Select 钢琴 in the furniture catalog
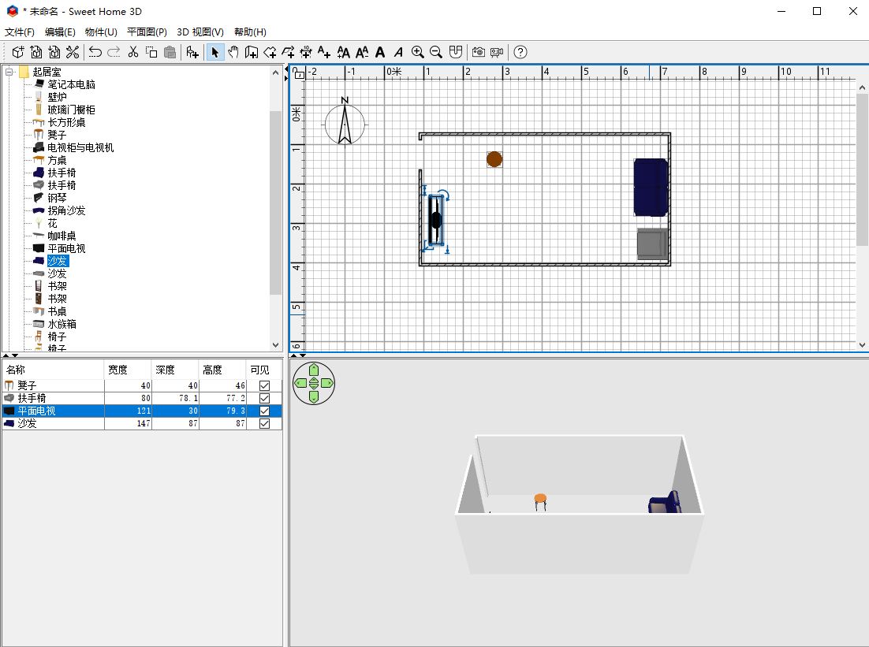This screenshot has height=647, width=869. tap(57, 198)
